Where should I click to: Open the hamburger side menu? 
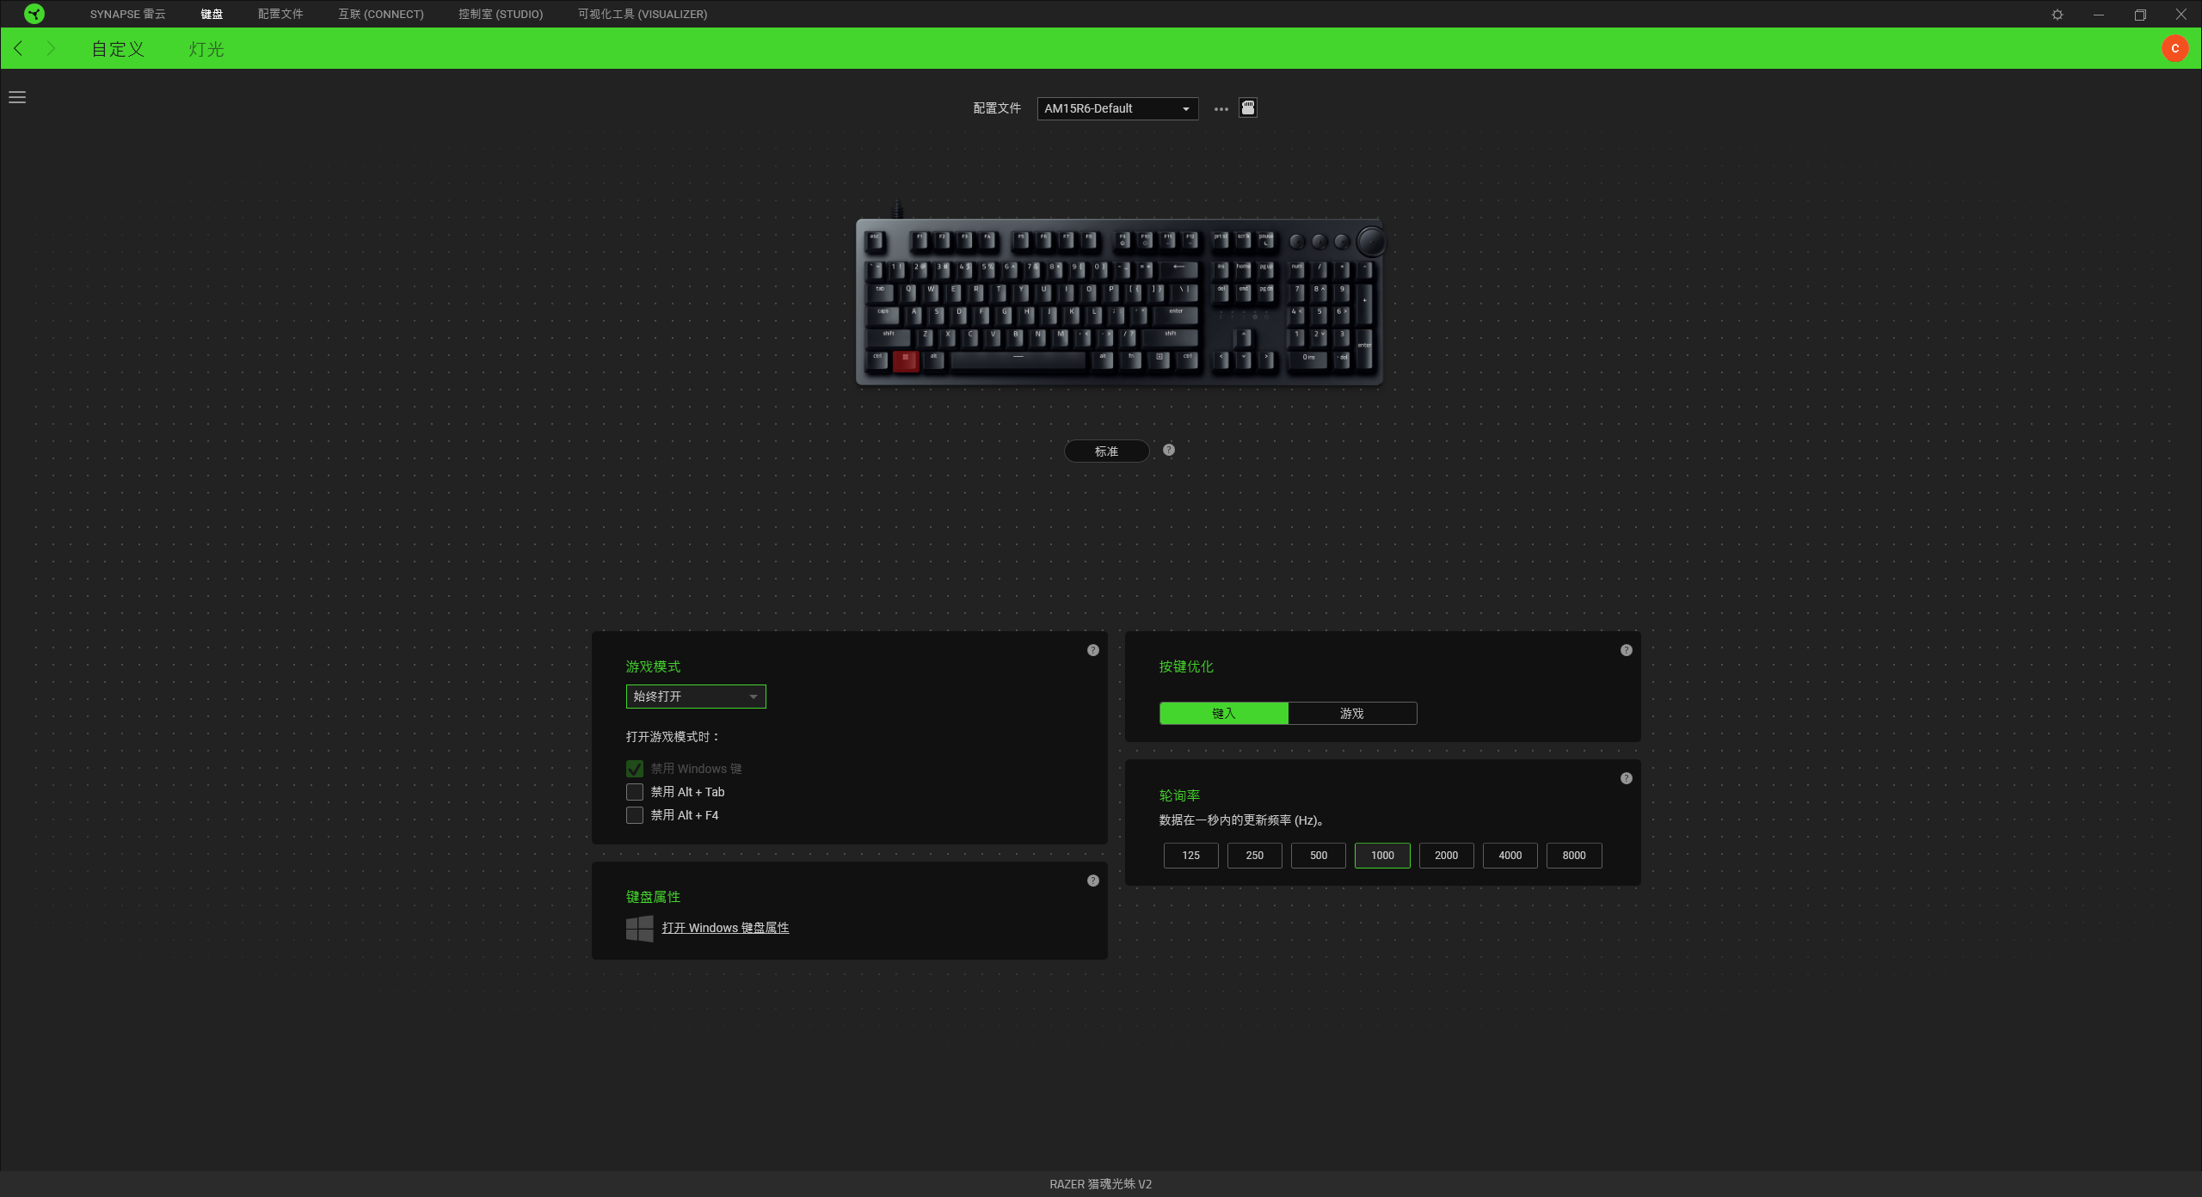[x=17, y=97]
